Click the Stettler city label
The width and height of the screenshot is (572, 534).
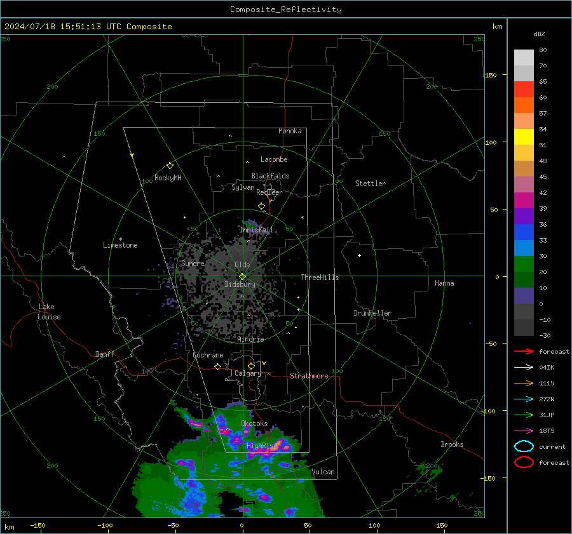371,184
